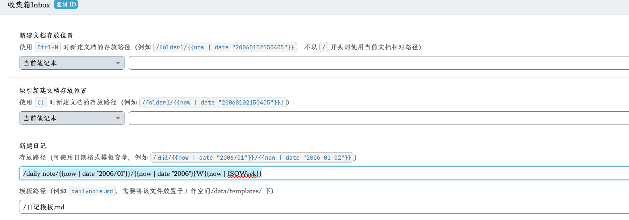
Task: Click the Ctrl+N shortcut badge
Action: pyautogui.click(x=48, y=47)
